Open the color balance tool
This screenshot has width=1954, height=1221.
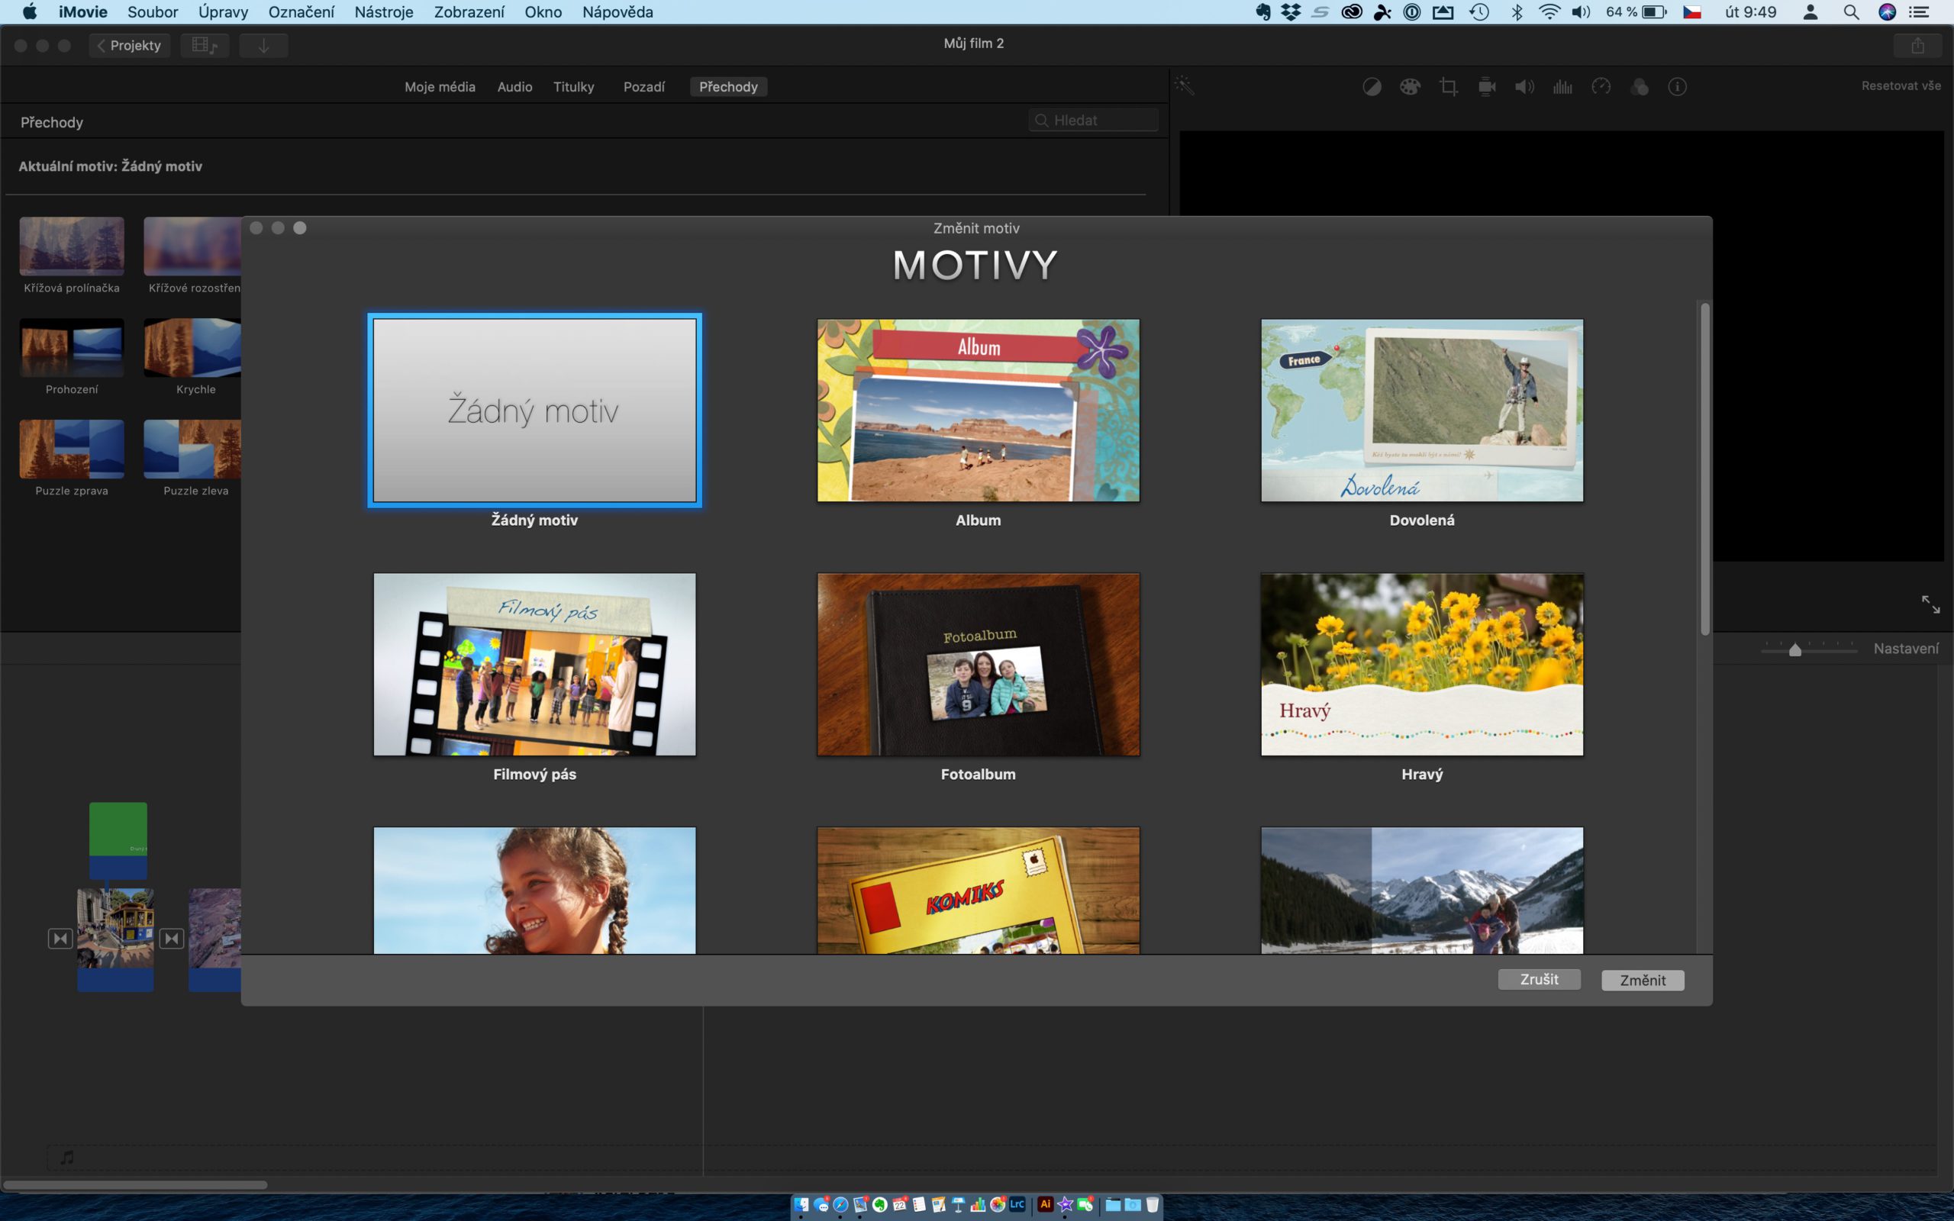click(x=1371, y=86)
